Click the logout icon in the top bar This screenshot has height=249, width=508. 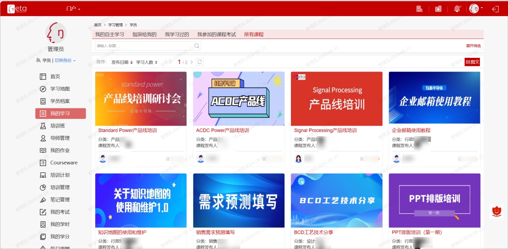496,9
